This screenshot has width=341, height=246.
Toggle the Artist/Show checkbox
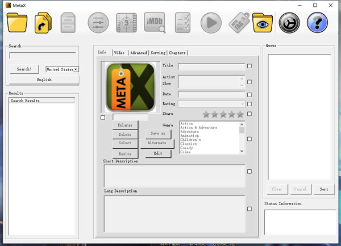(249, 82)
